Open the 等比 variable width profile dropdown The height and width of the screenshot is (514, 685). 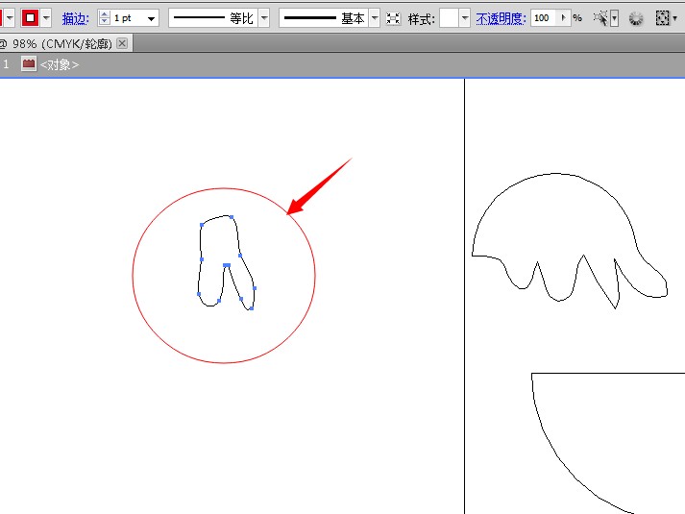(264, 19)
